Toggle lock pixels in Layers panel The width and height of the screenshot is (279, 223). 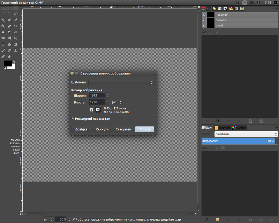click(217, 148)
